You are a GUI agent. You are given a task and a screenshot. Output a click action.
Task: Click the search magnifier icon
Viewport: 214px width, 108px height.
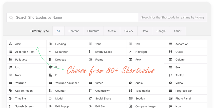point(11,18)
